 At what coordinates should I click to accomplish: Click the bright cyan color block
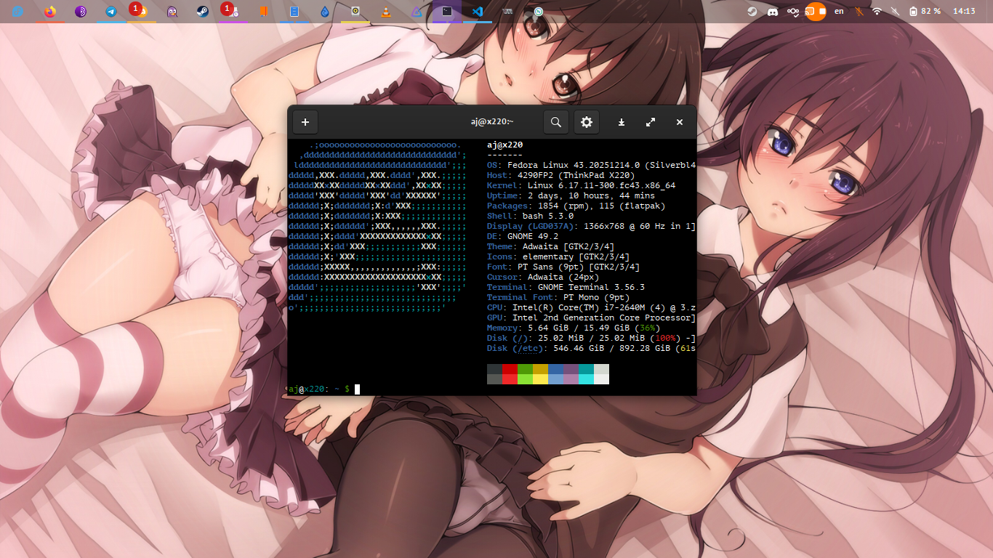pos(586,379)
